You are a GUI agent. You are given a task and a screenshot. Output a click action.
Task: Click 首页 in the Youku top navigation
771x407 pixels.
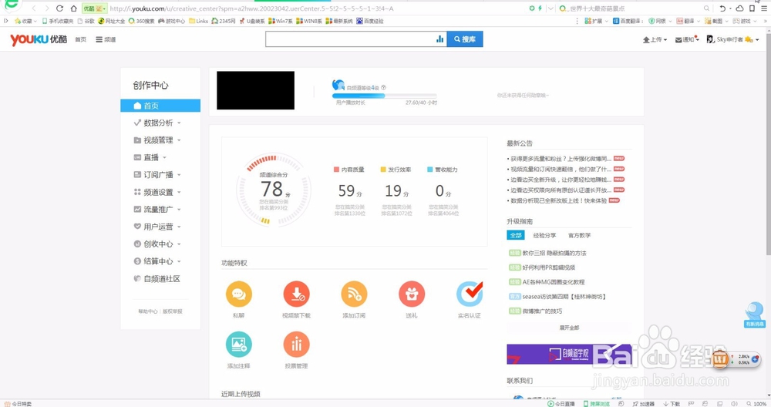pyautogui.click(x=81, y=39)
